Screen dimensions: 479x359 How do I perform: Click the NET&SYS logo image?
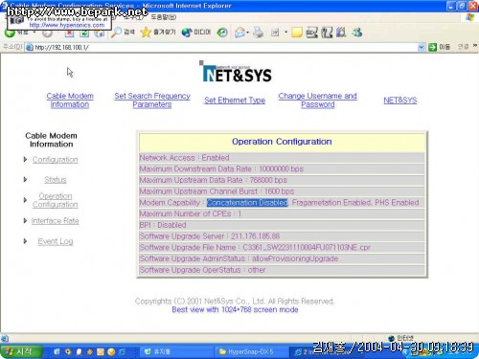pos(236,72)
